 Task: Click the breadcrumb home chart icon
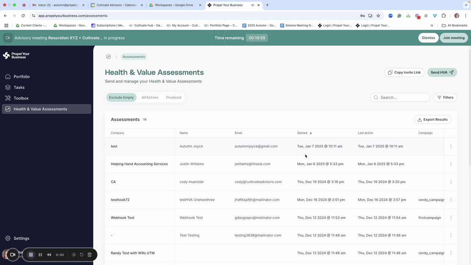pos(108,57)
